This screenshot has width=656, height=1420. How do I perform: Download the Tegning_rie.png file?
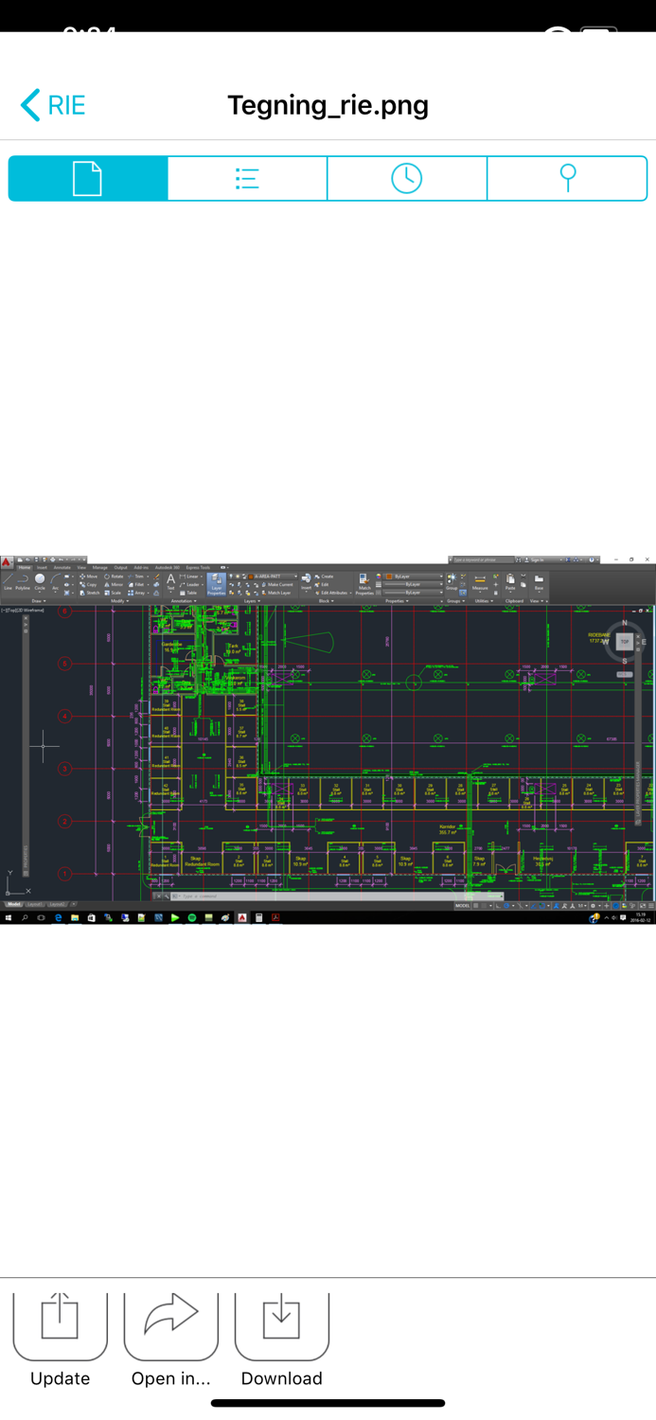pyautogui.click(x=281, y=1340)
